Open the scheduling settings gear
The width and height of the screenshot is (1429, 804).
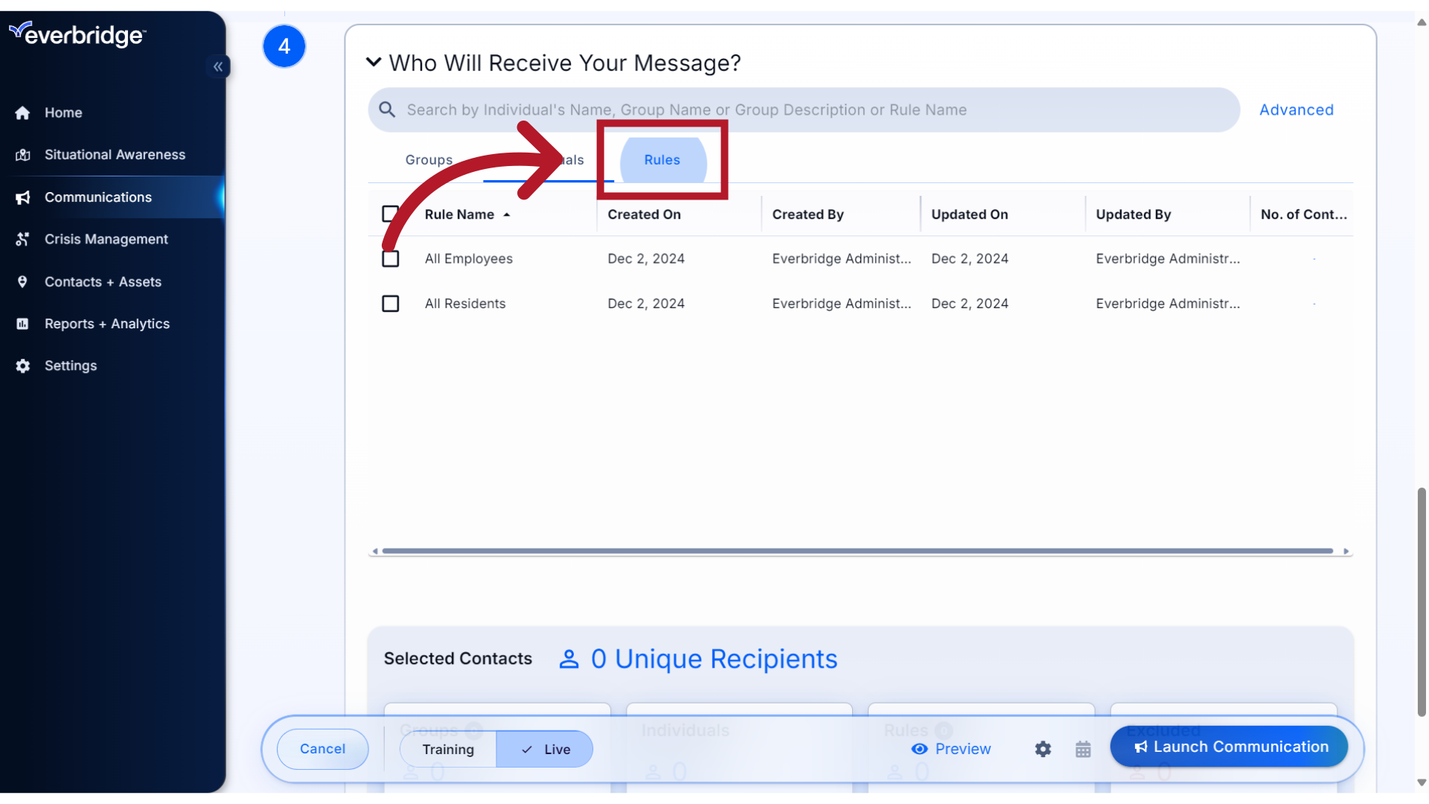point(1042,749)
